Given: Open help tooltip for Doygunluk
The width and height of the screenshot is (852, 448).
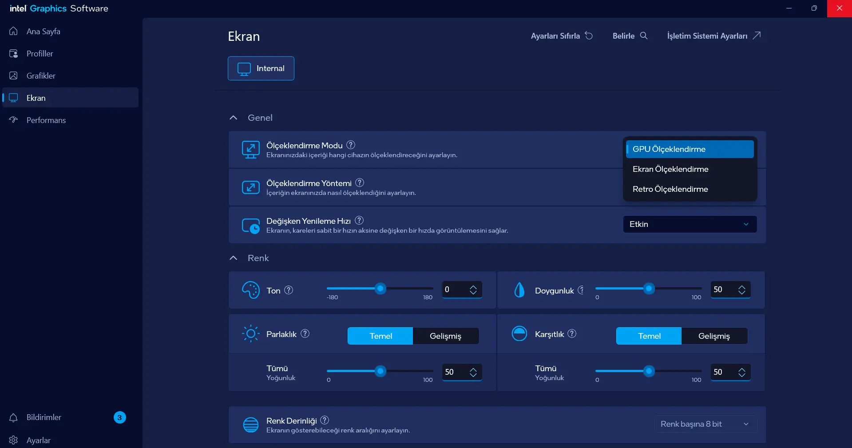Looking at the screenshot, I should point(581,290).
